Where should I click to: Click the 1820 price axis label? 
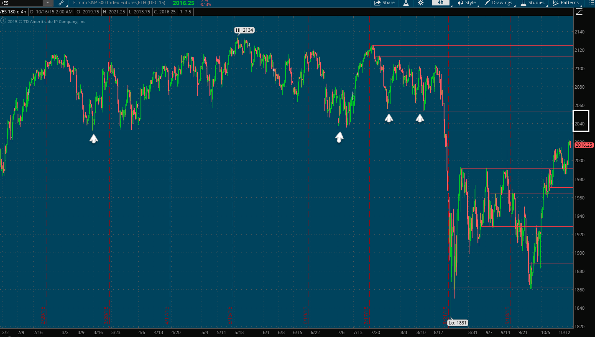click(579, 327)
